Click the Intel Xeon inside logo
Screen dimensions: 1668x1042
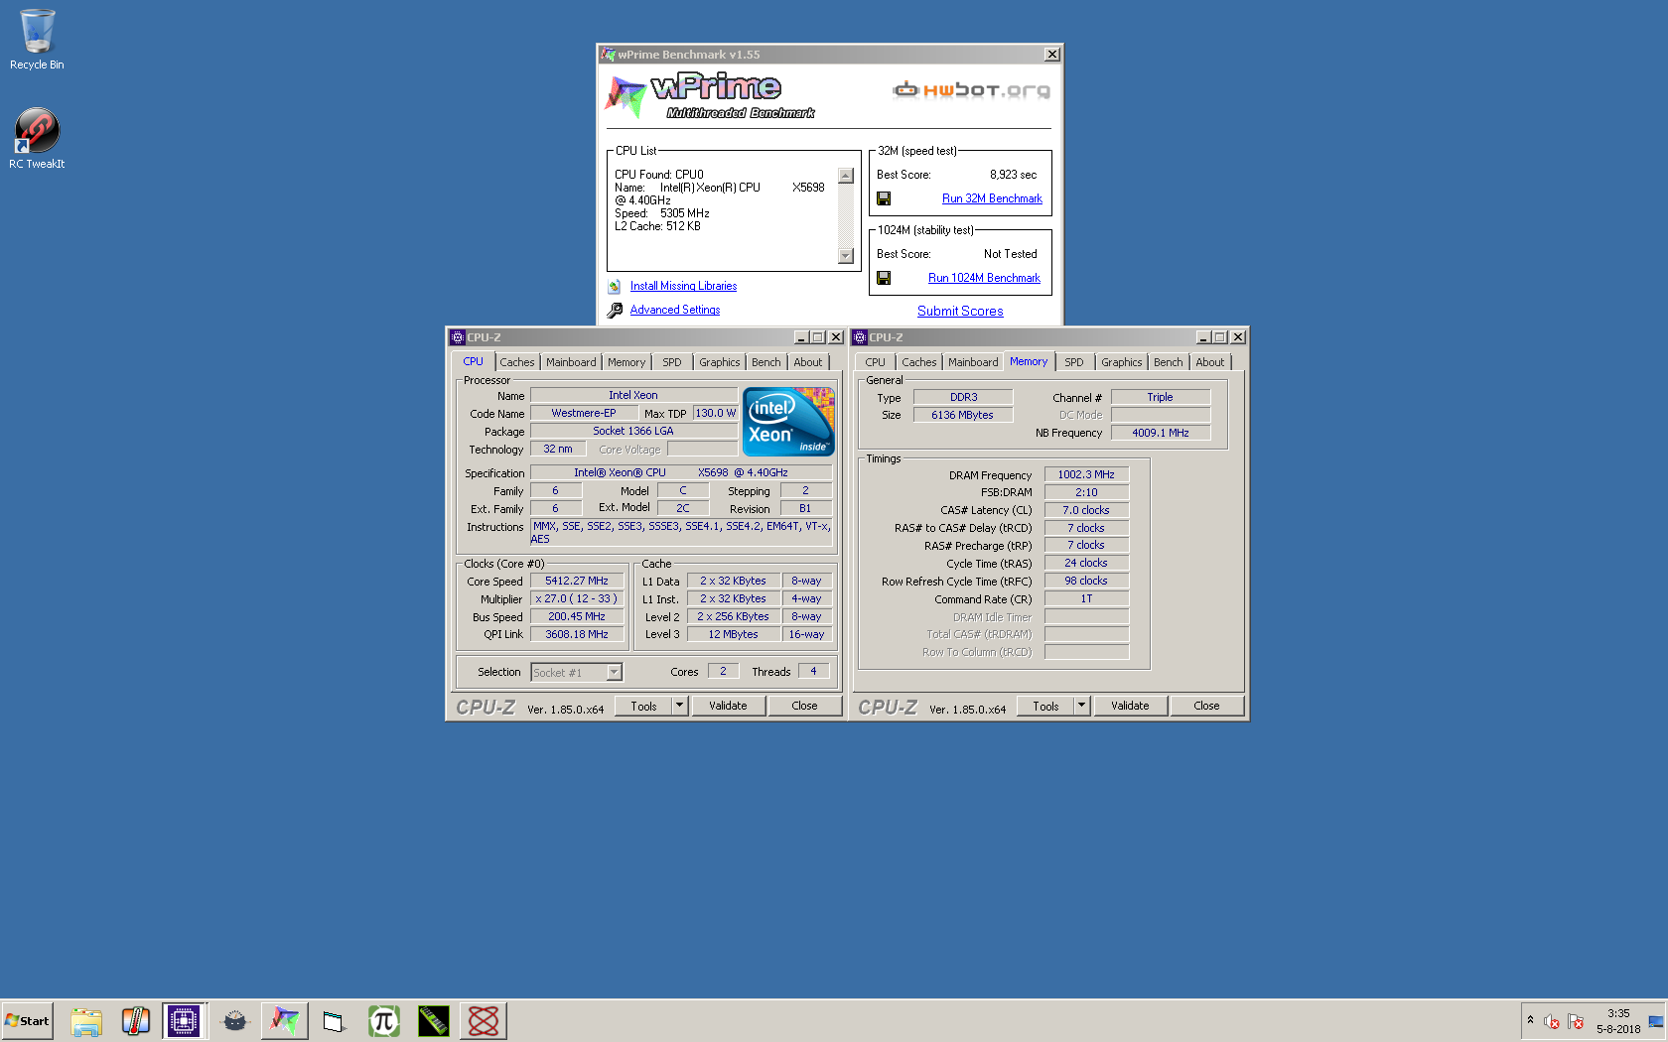coord(789,421)
